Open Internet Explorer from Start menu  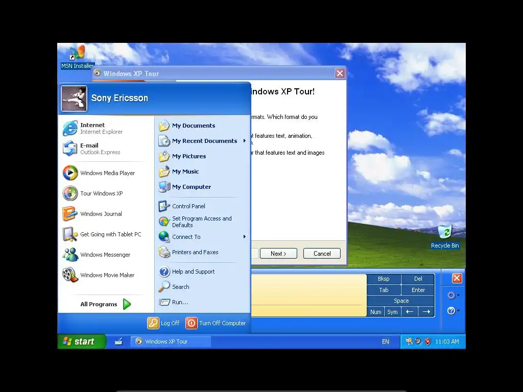coord(106,128)
